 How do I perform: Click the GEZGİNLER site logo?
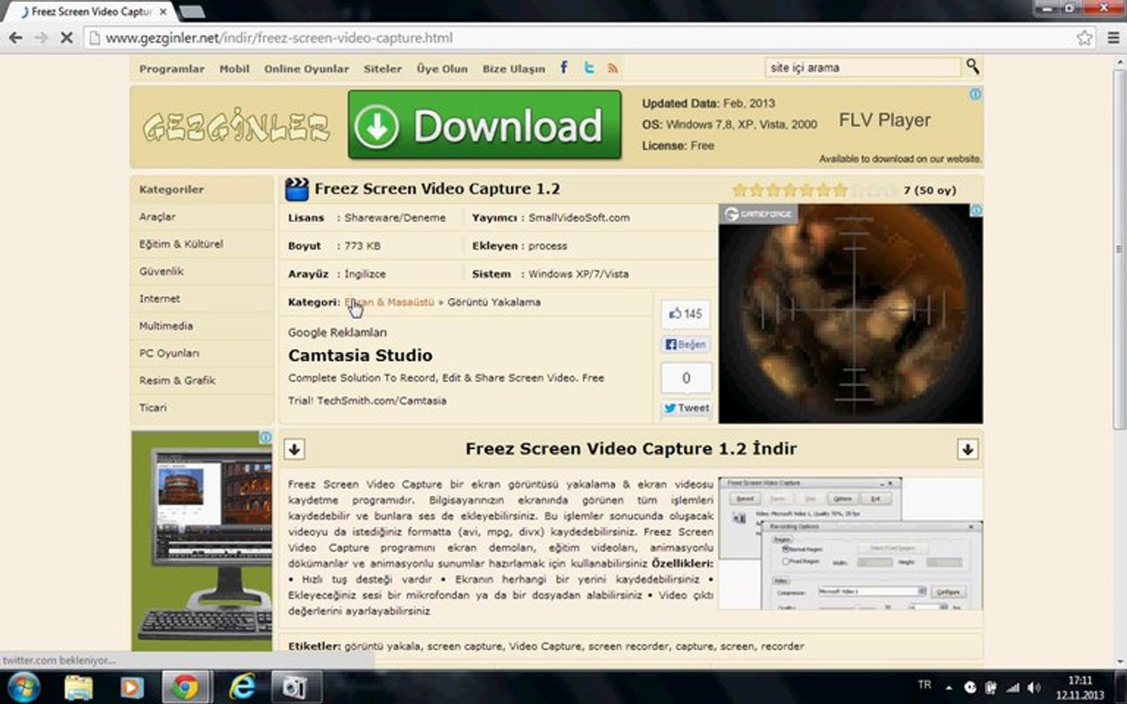pyautogui.click(x=236, y=125)
